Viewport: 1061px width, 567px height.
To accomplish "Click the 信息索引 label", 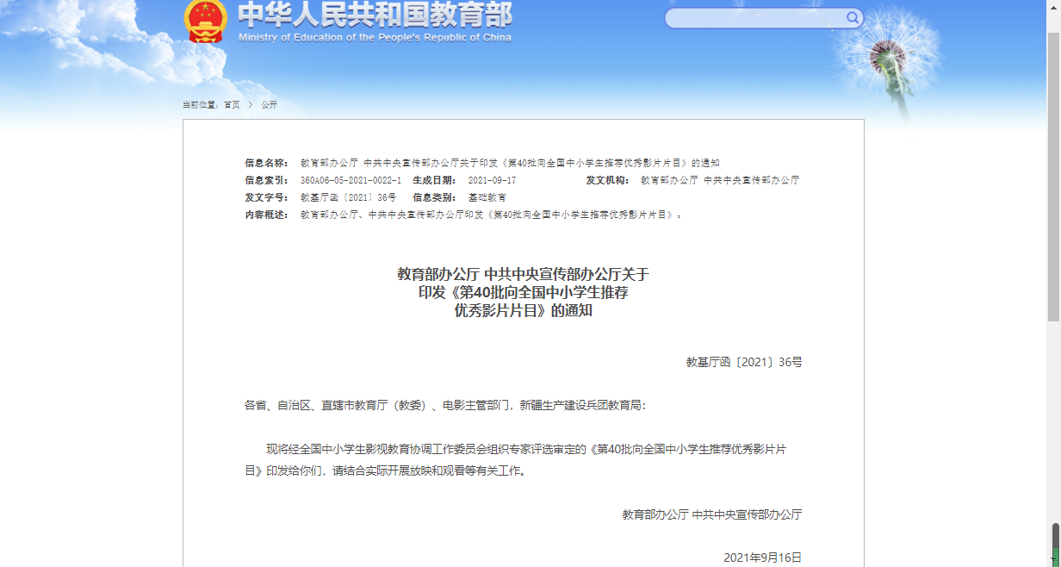I will pos(266,180).
